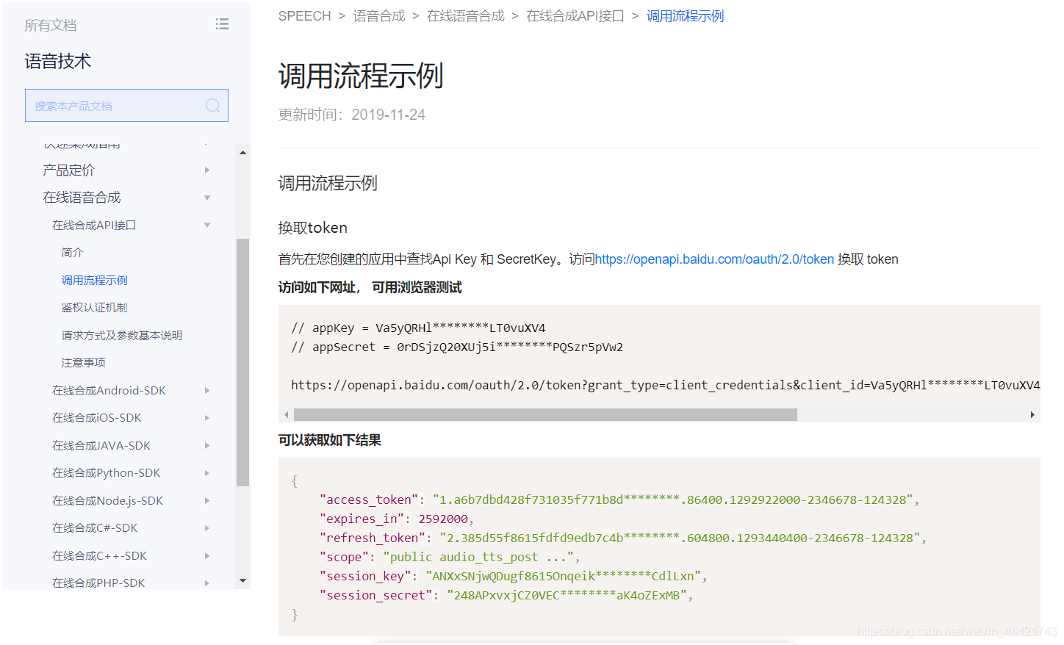Click 在线合成API接口 breadcrumb link
This screenshot has width=1064, height=645.
pyautogui.click(x=575, y=16)
